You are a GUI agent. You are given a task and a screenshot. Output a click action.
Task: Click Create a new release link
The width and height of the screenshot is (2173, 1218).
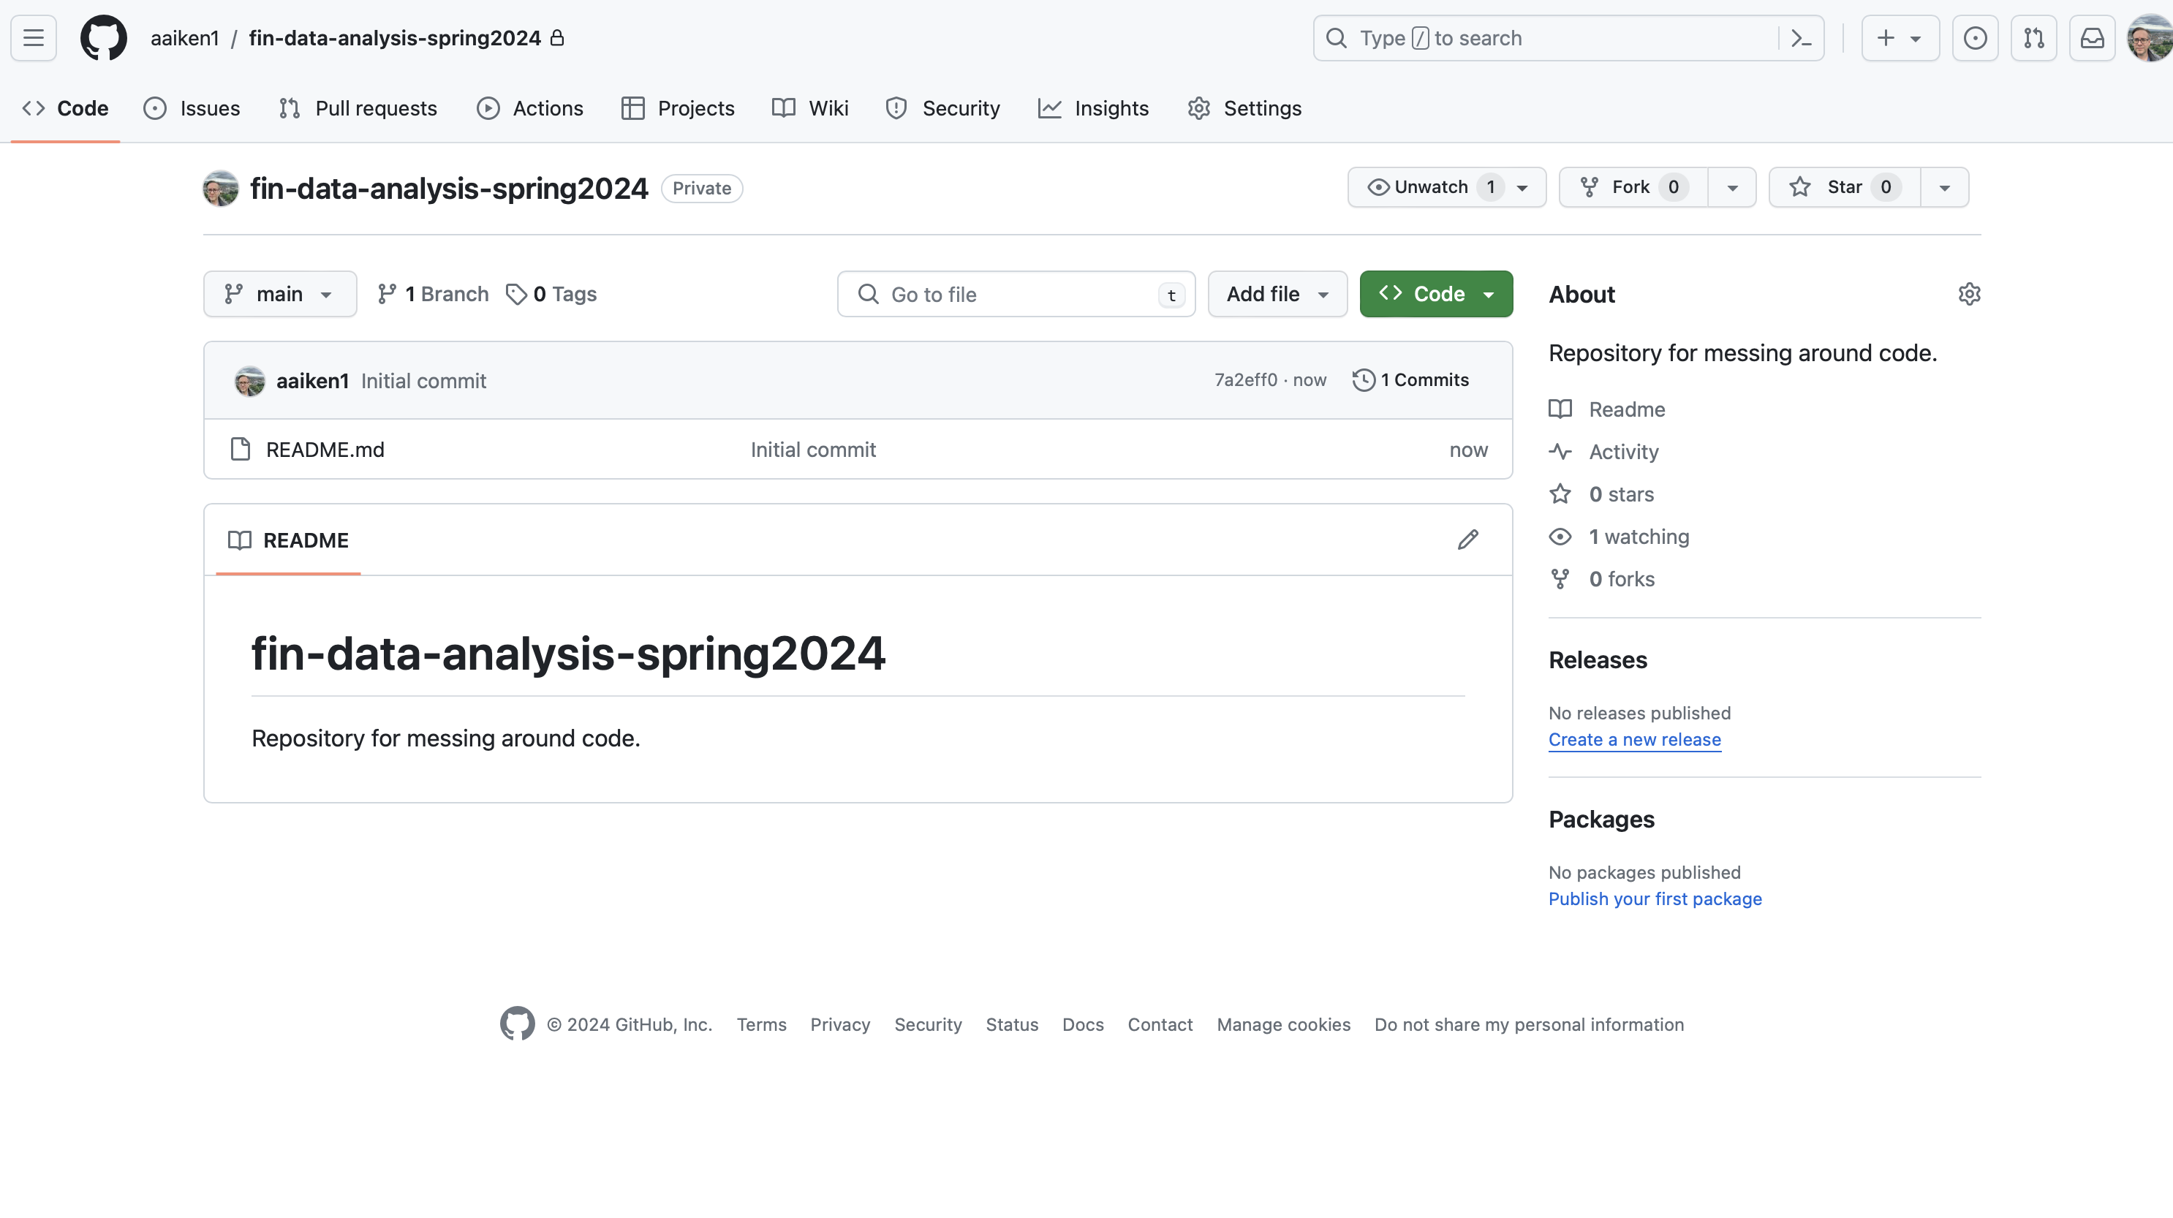click(1634, 739)
